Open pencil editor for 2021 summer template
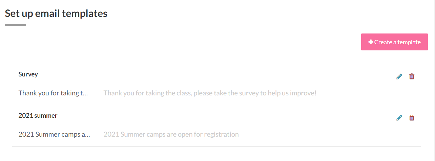435x161 pixels. click(x=399, y=118)
